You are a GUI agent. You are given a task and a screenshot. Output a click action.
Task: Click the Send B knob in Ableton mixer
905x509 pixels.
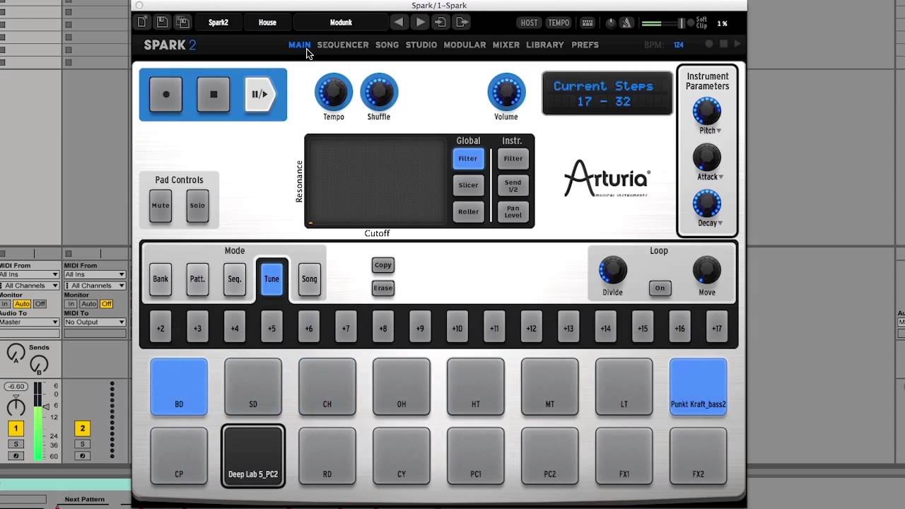click(x=39, y=364)
